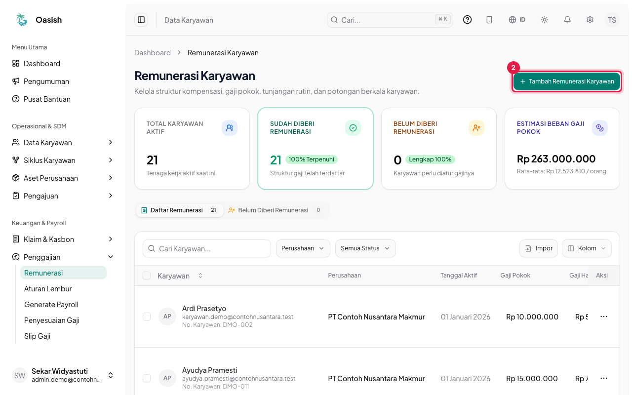Click Tambah Remunerasi Karyawan button
Screen dimensions: 632x395
pos(567,81)
